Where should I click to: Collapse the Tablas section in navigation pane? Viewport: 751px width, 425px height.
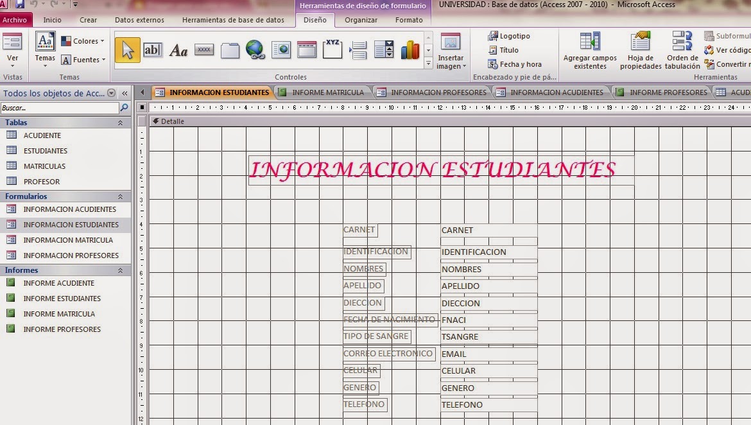[121, 122]
